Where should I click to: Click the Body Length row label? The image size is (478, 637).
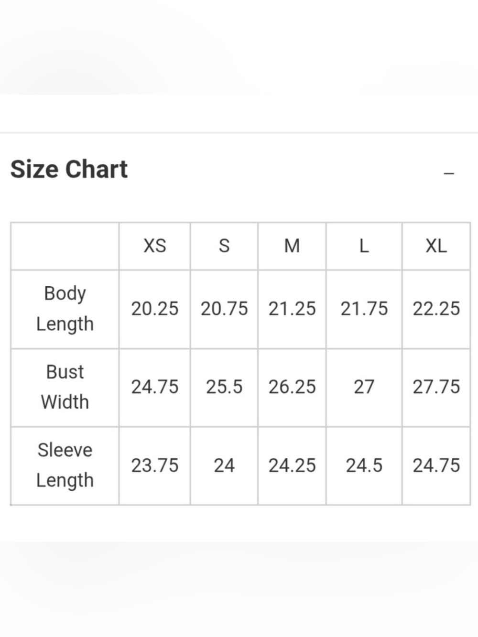tap(65, 309)
